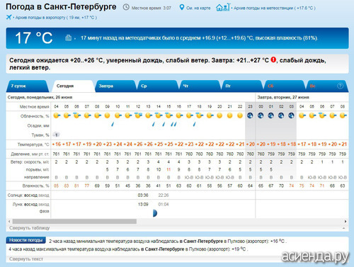The width and height of the screenshot is (354, 267).
Task: Select the Сб tab
Action: pos(284,86)
